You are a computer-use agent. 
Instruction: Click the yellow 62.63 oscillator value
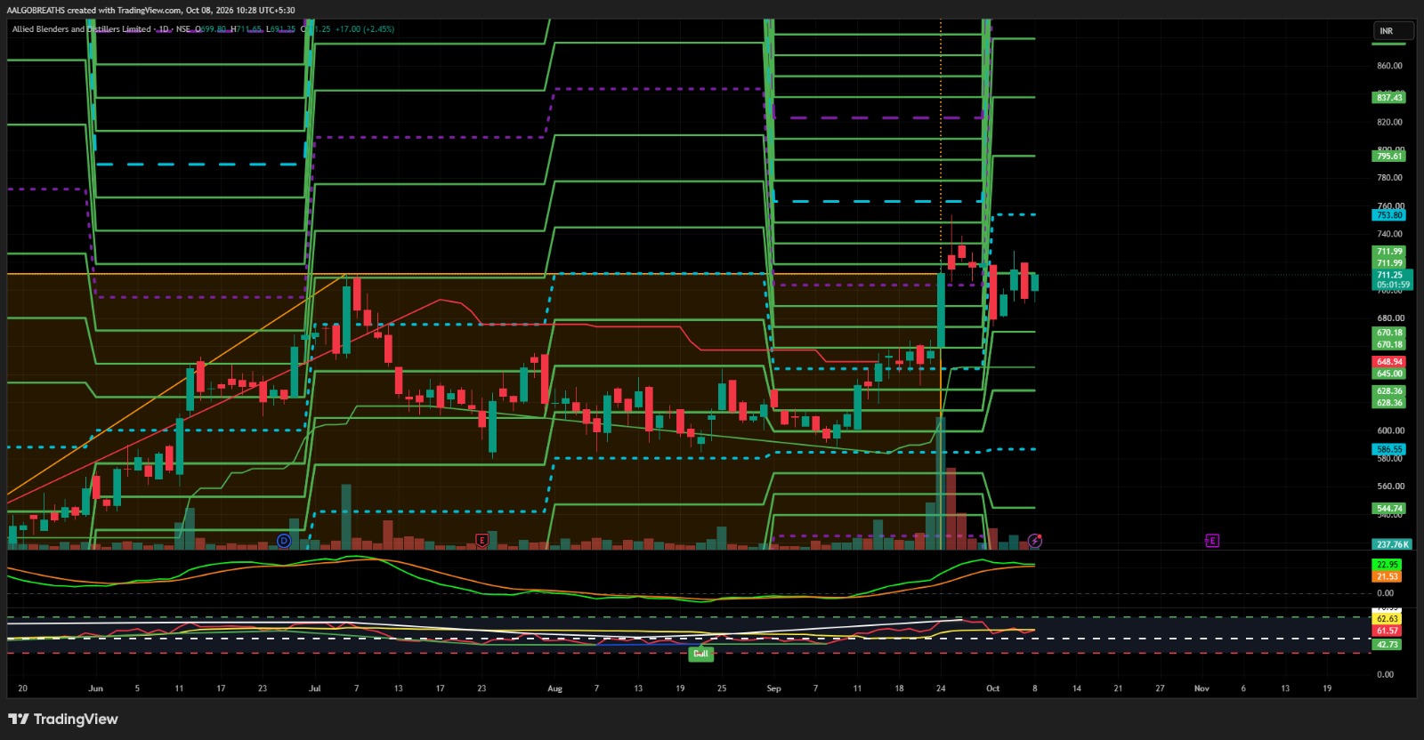[x=1387, y=619]
